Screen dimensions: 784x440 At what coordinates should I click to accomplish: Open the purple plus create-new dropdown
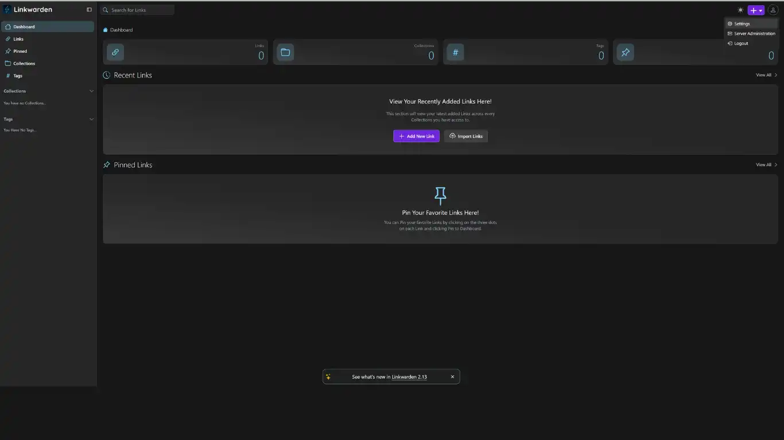755,10
